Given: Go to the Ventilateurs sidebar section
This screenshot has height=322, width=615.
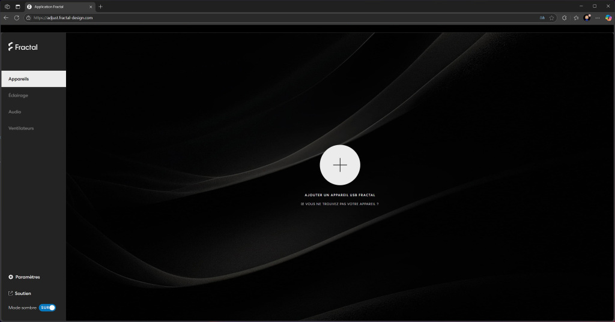Looking at the screenshot, I should click(x=21, y=128).
